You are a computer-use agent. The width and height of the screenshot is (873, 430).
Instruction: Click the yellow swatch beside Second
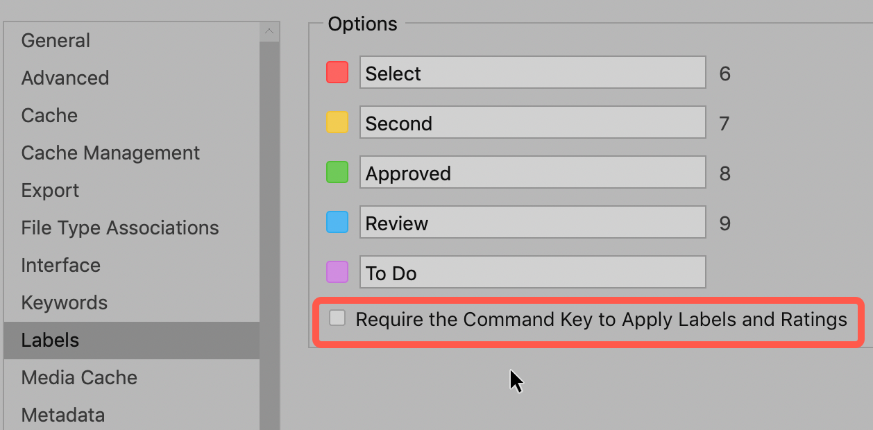click(337, 122)
